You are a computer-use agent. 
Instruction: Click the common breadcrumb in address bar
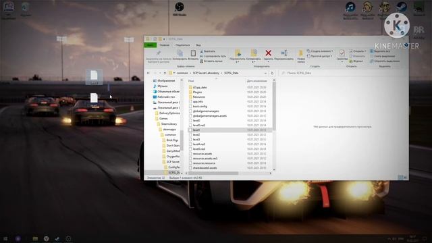(x=182, y=73)
